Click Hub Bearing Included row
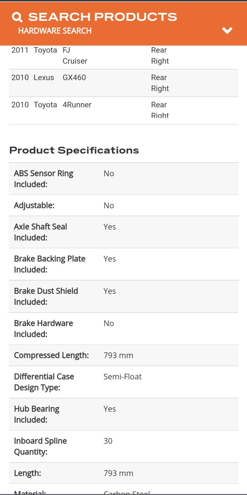 (x=124, y=414)
